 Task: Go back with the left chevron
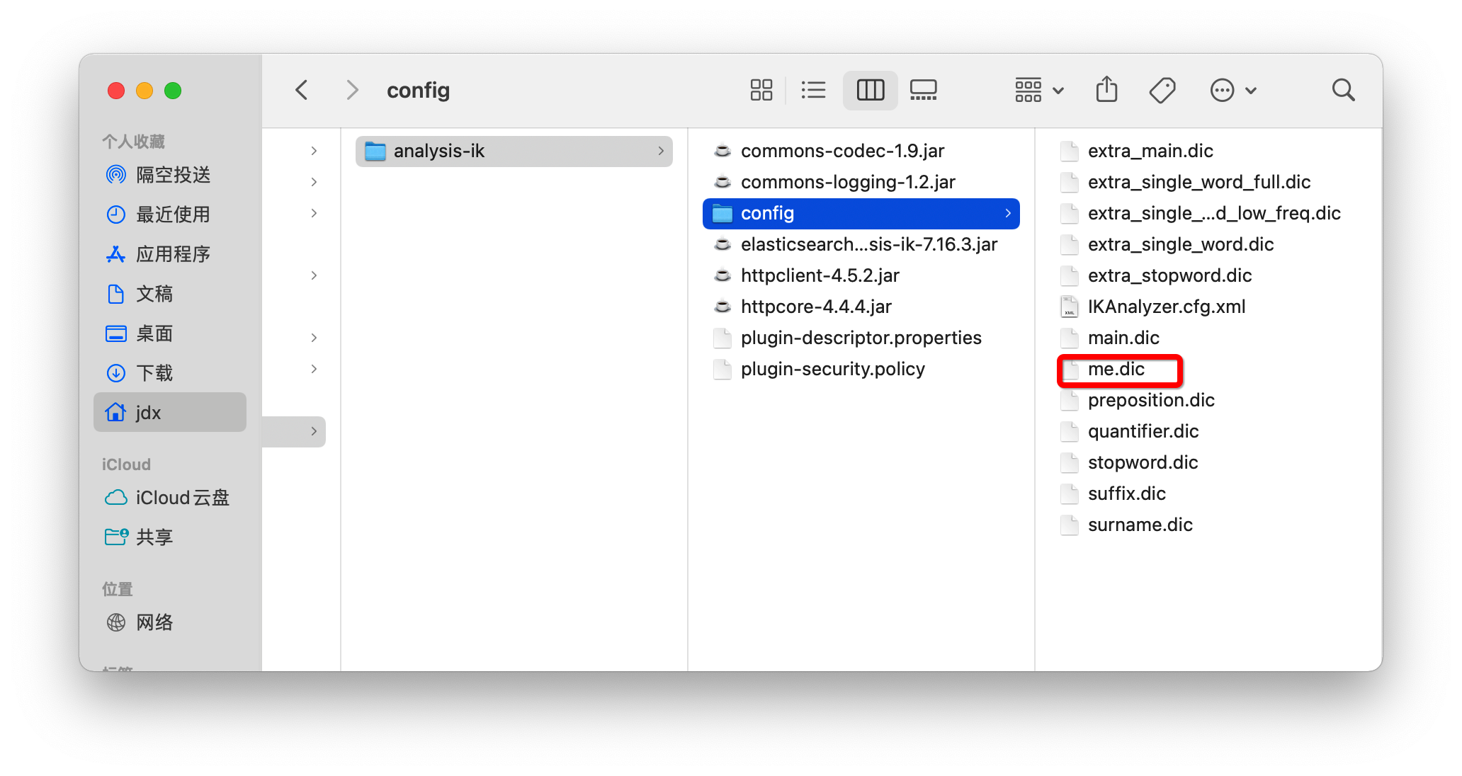(302, 91)
